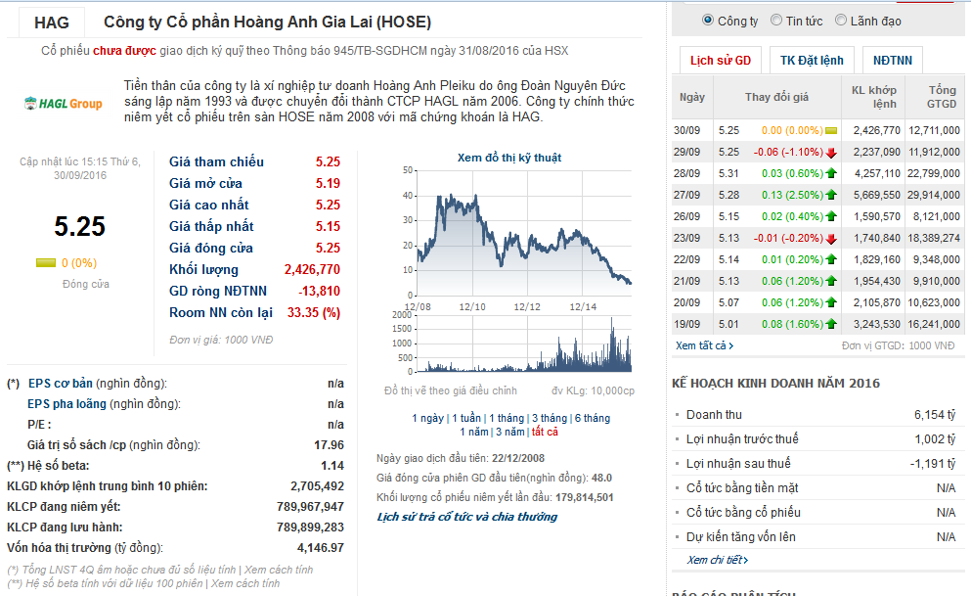Click the Giá tham chiếu label

[x=216, y=161]
